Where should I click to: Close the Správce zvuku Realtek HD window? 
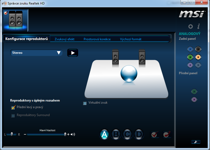(x=201, y=2)
